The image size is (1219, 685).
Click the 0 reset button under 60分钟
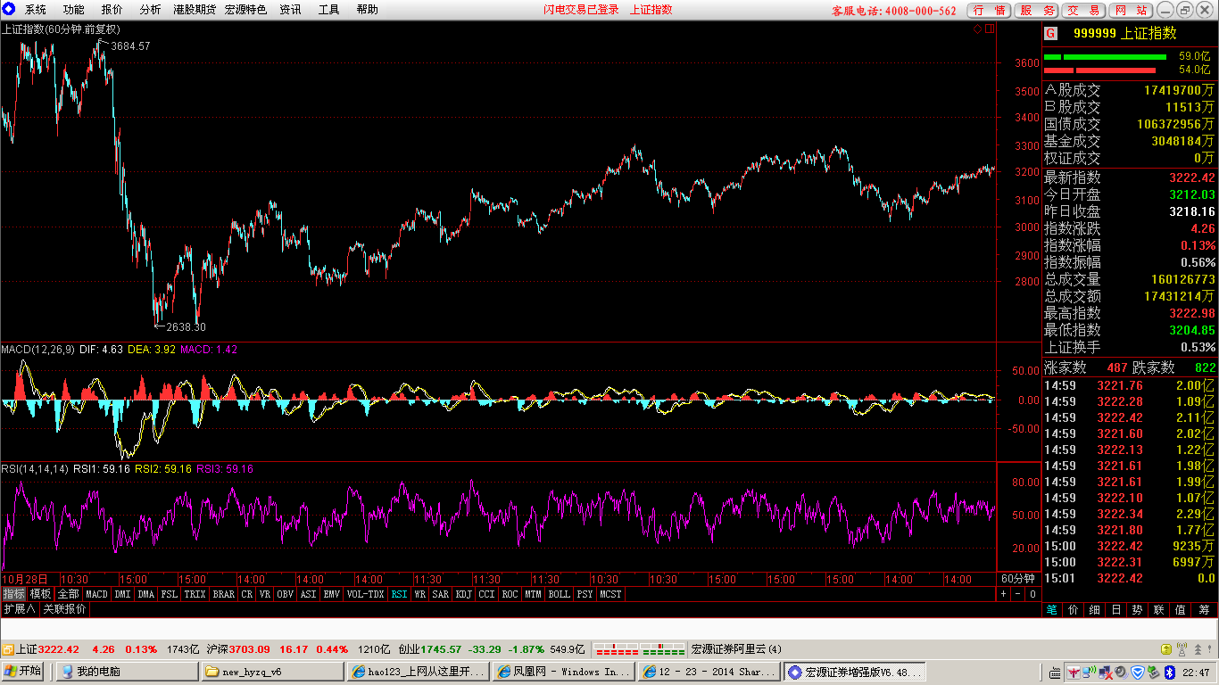point(1032,593)
